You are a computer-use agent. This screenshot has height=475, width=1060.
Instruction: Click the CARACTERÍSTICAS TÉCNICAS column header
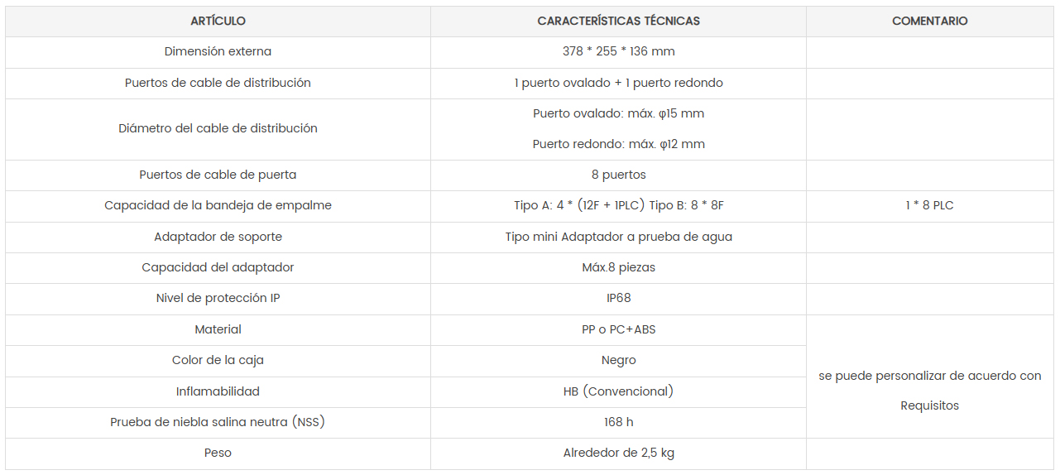pos(618,21)
